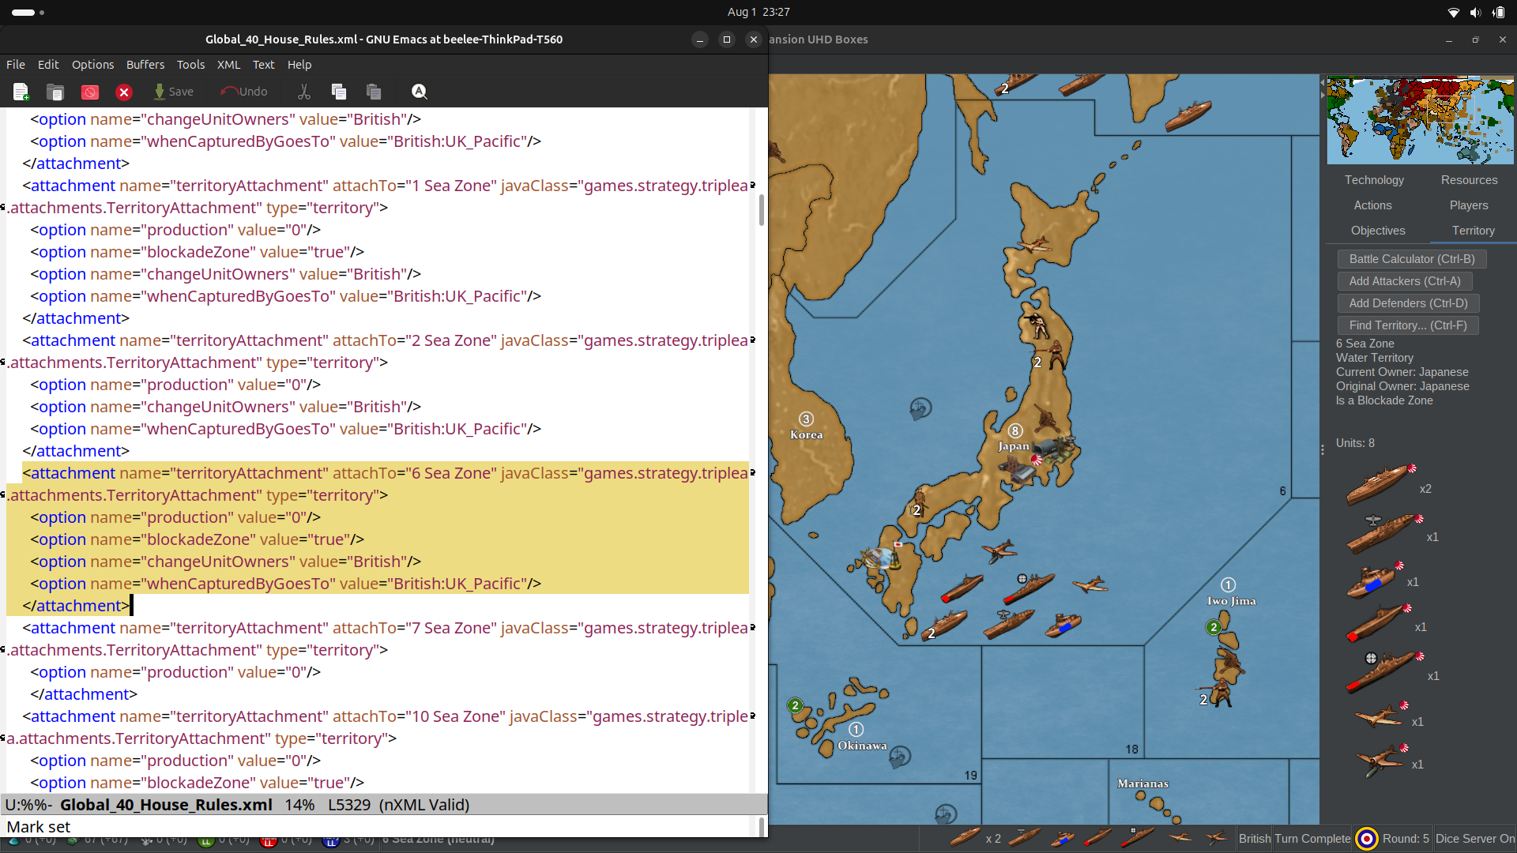Click the battleship x2 unit in Territory panel

click(x=1383, y=483)
